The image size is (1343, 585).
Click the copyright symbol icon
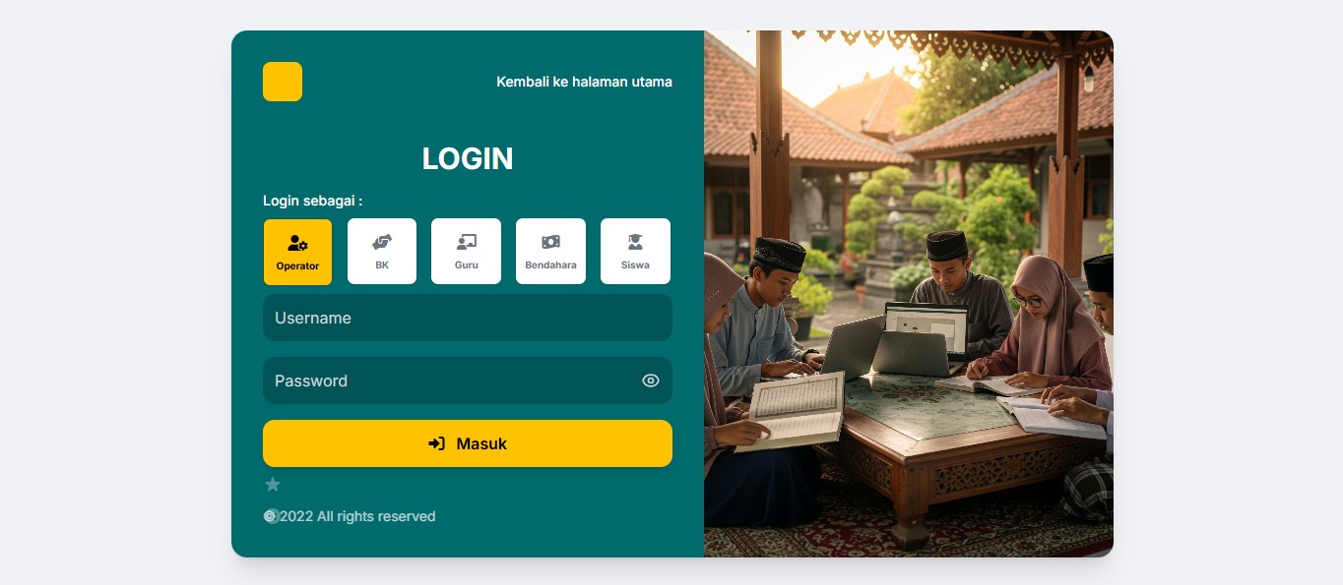271,516
